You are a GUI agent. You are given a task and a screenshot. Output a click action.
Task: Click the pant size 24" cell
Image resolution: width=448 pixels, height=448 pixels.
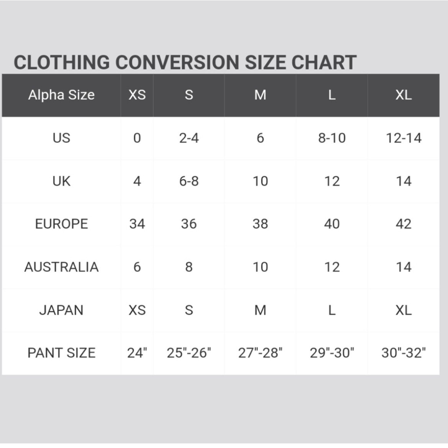pos(137,353)
